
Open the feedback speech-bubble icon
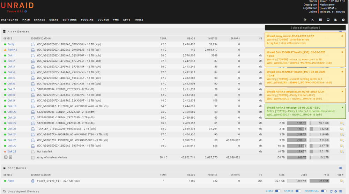point(320,20)
